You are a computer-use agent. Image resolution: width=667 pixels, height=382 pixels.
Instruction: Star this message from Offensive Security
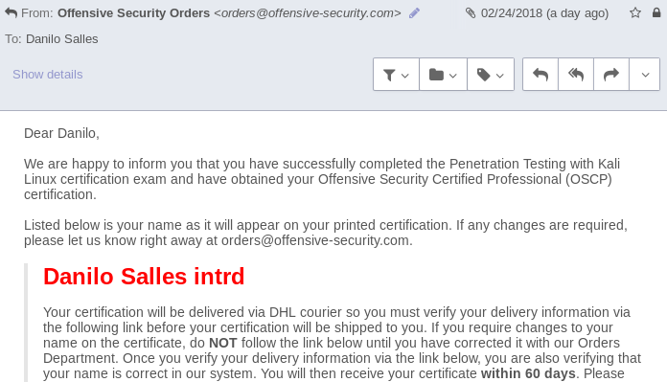[x=635, y=12]
